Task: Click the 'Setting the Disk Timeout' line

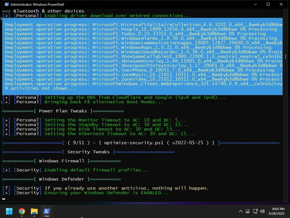Action: pyautogui.click(x=91, y=129)
